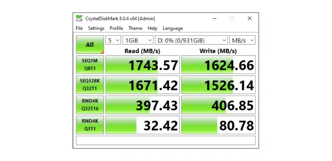Image resolution: width=332 pixels, height=161 pixels.
Task: Open the Help menu
Action: (152, 28)
